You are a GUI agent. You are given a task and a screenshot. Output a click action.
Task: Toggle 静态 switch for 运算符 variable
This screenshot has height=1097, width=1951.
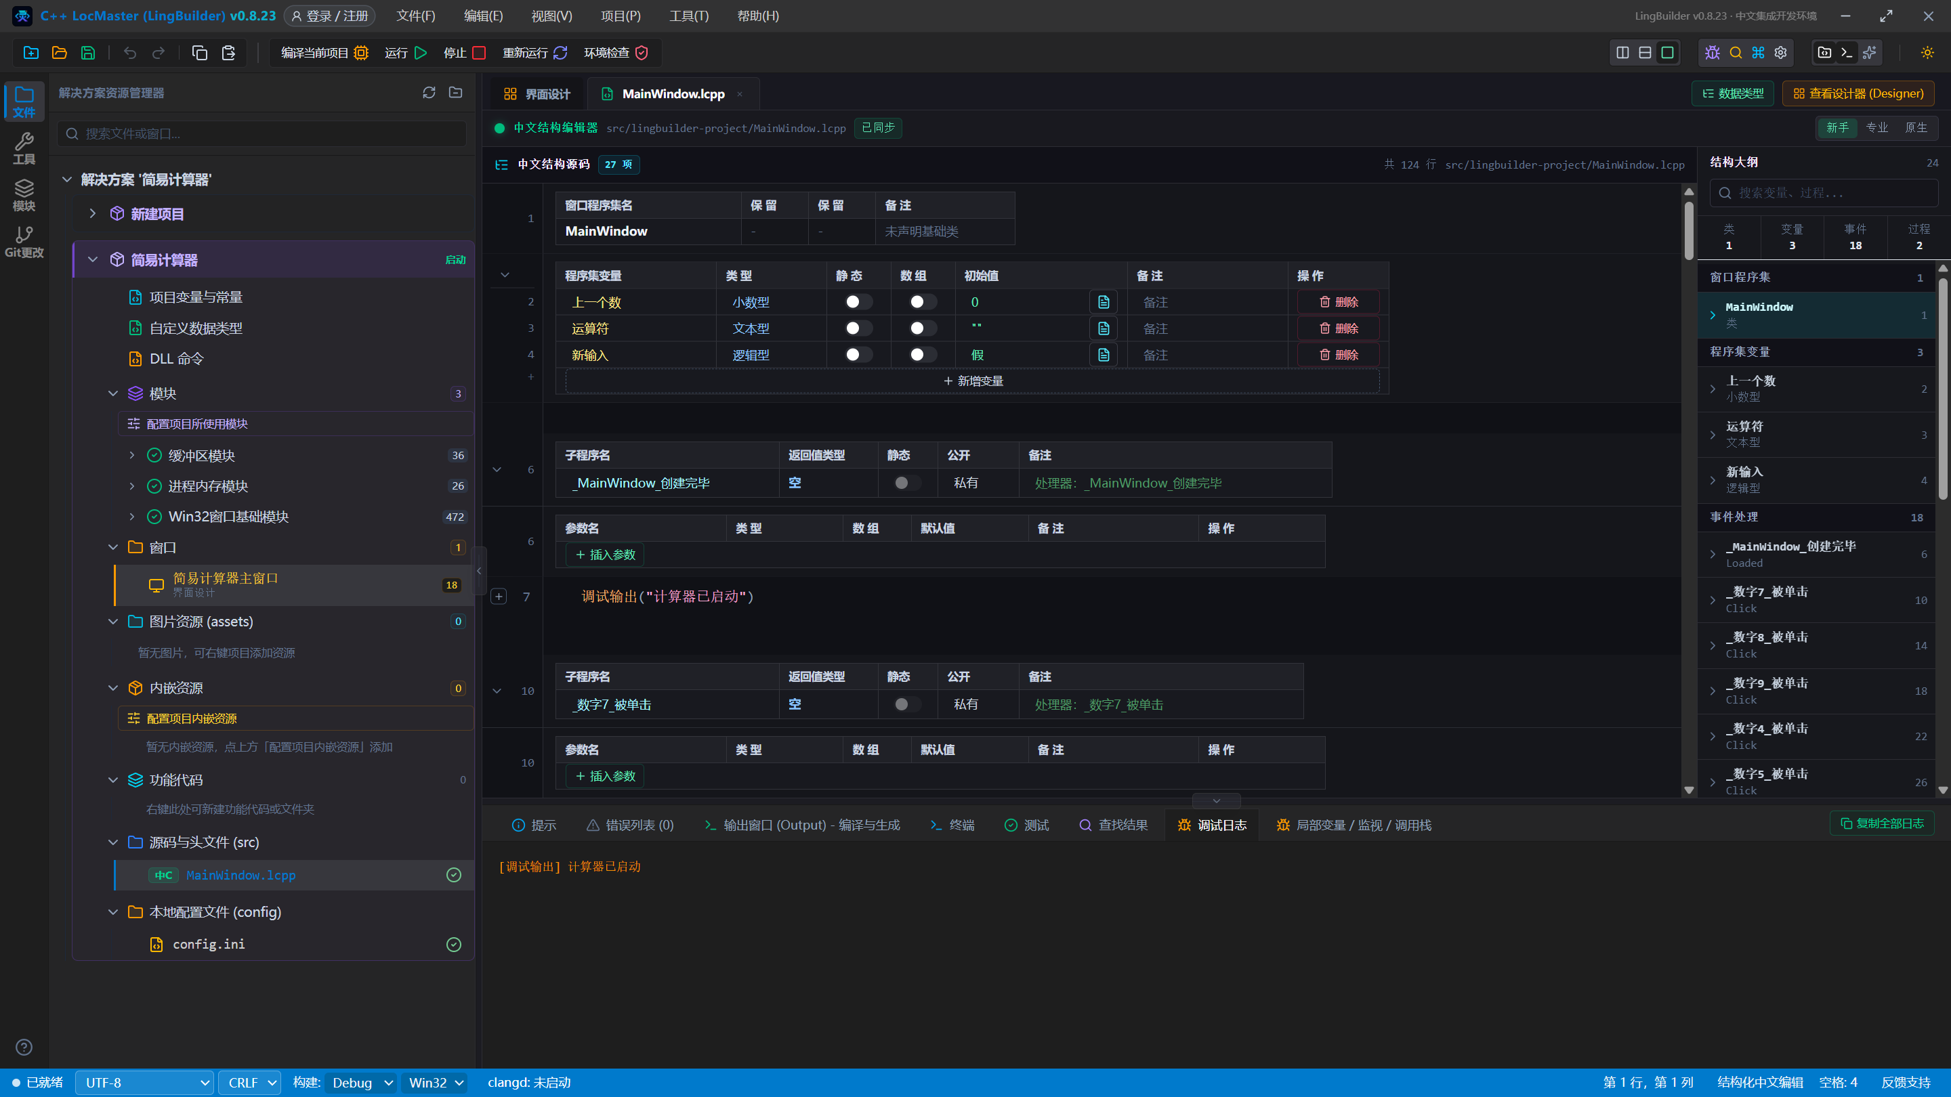(859, 328)
